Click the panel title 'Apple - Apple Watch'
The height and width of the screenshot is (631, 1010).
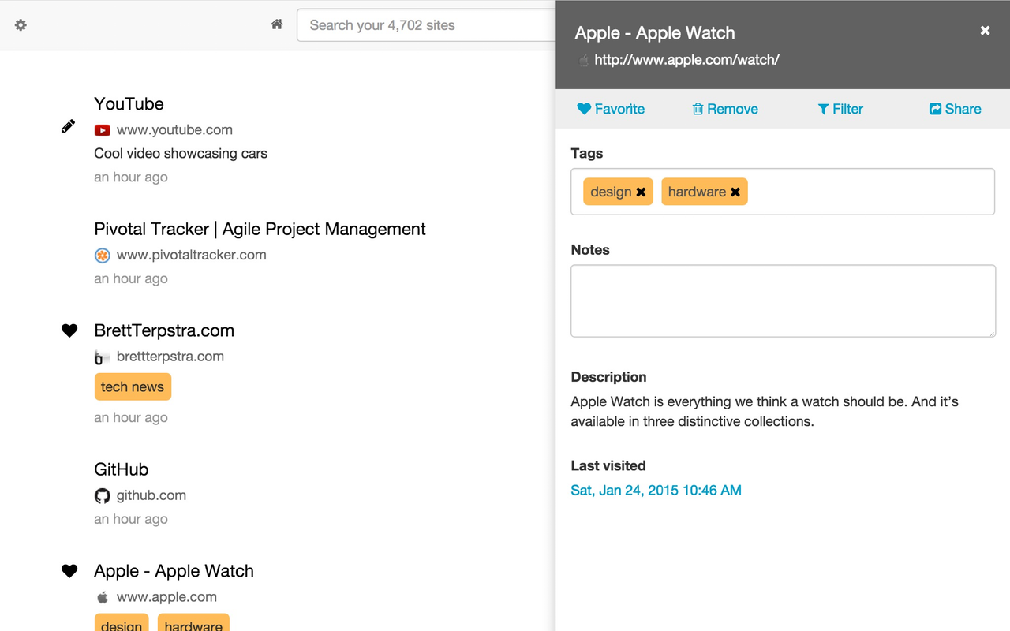point(655,33)
